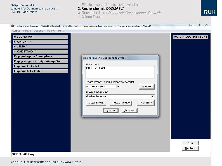The image size is (222, 166).
Task: Open the Hilfe menu
Action: (x=61, y=31)
